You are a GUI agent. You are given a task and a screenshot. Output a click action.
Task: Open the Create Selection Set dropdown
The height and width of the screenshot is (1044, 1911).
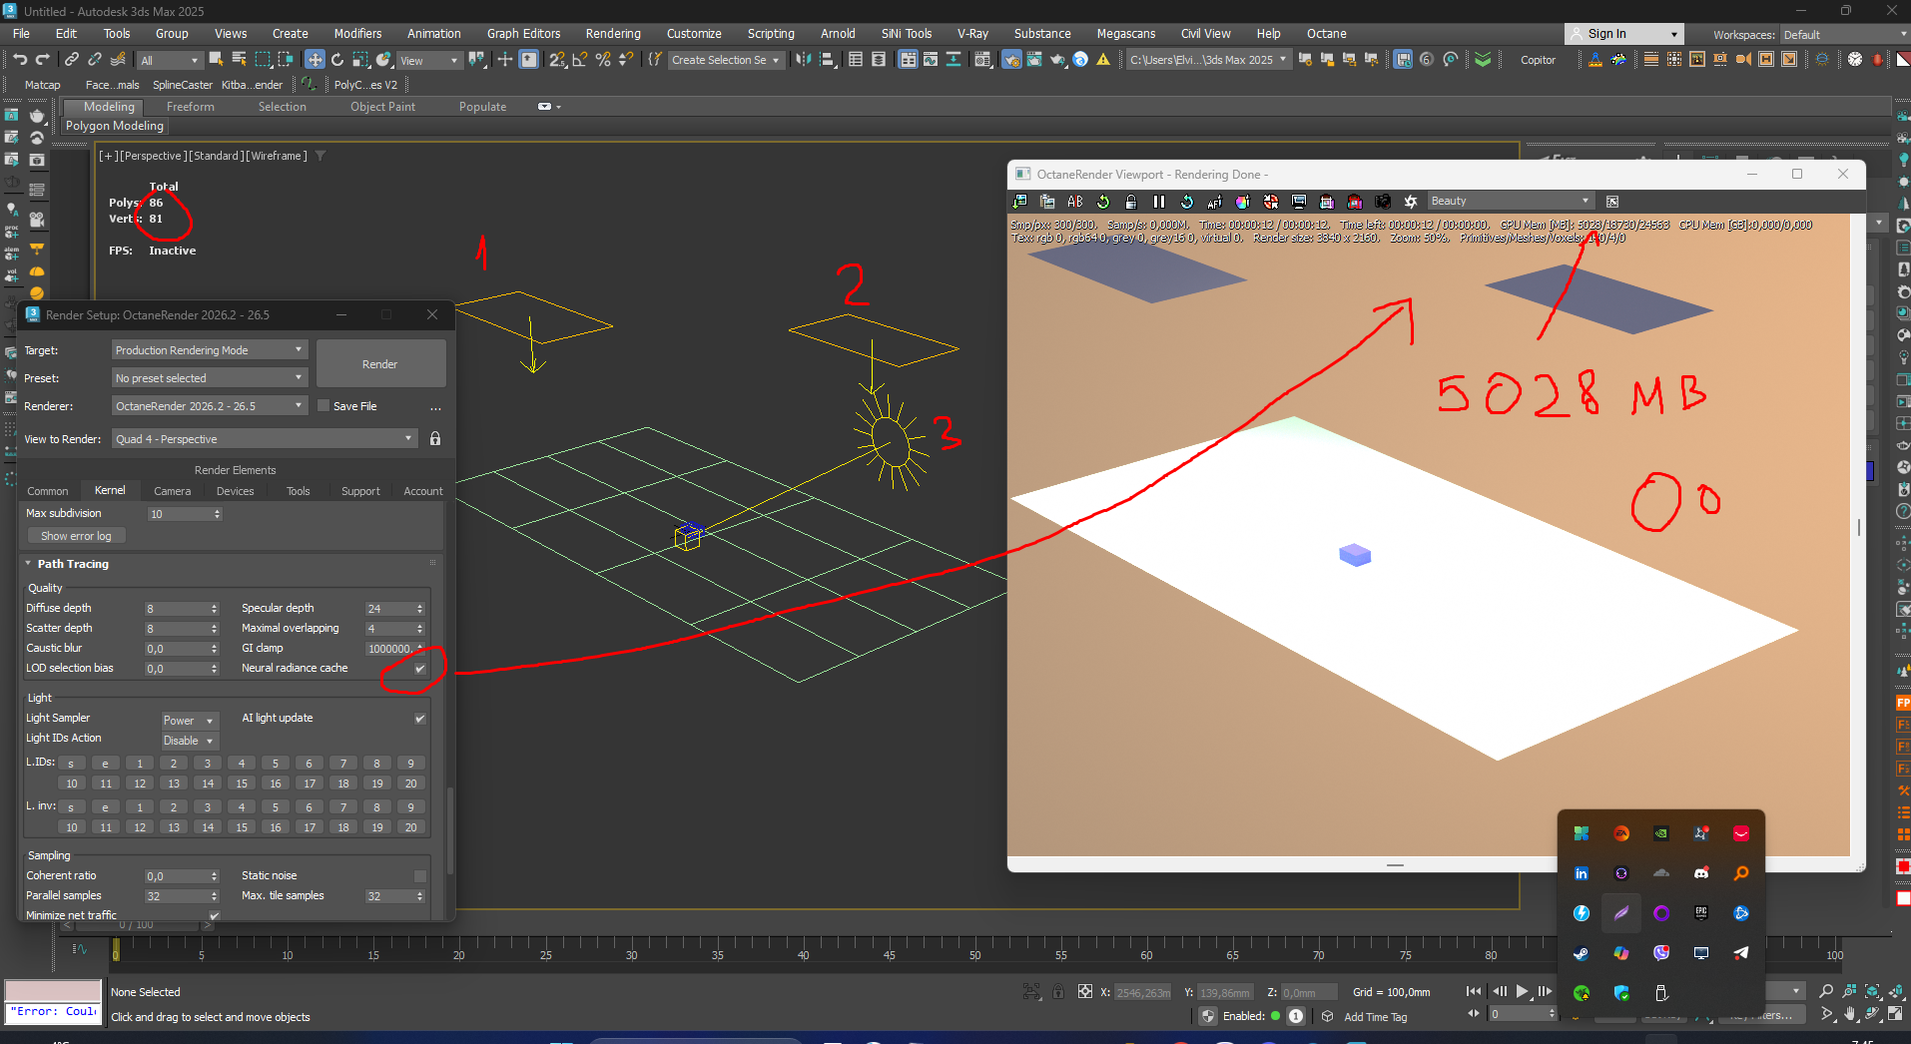tap(726, 60)
